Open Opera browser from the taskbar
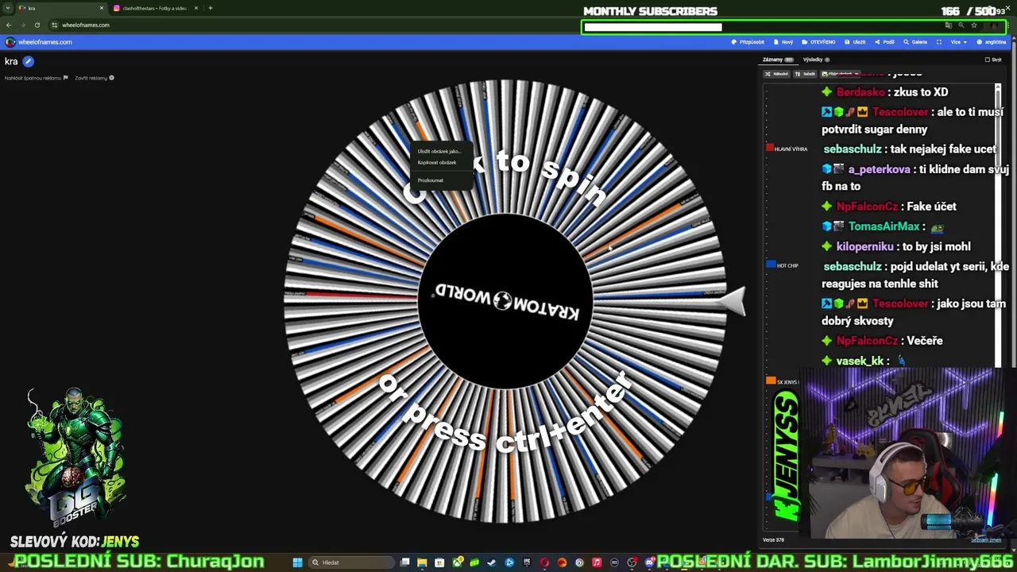Image resolution: width=1017 pixels, height=572 pixels. (544, 562)
